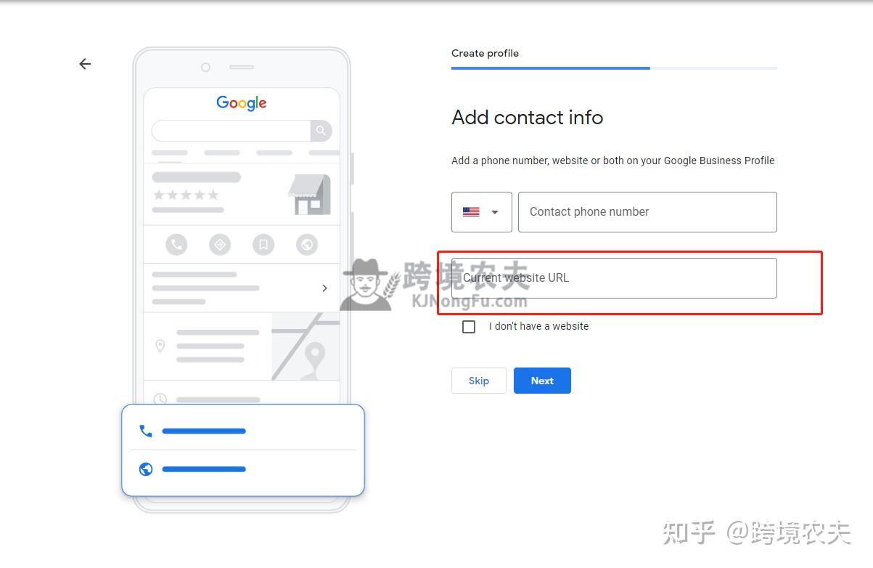Click the blue globe icon in callout card
The image size is (873, 568).
coord(146,469)
